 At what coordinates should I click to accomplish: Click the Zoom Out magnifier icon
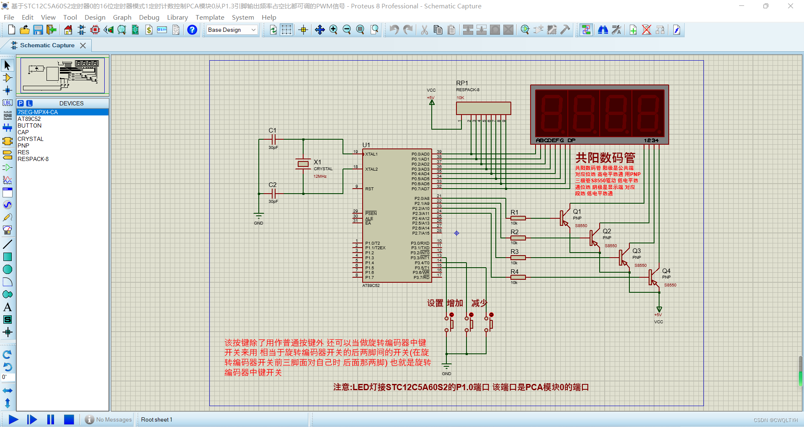pyautogui.click(x=347, y=30)
